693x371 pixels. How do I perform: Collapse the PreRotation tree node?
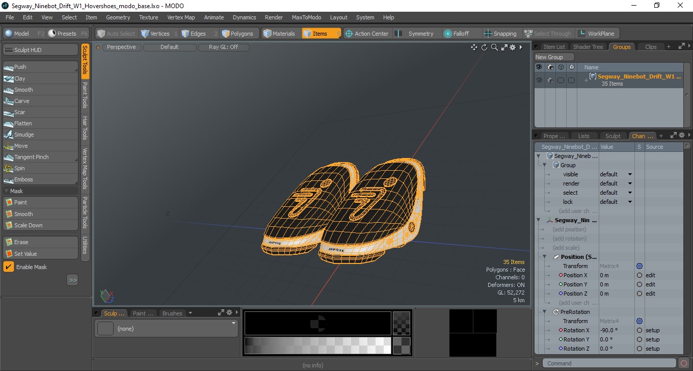click(x=544, y=312)
